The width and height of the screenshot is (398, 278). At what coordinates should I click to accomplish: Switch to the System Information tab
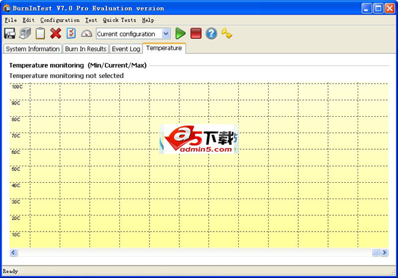pos(32,49)
